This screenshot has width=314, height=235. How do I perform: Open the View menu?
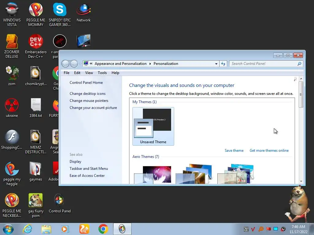click(x=89, y=73)
